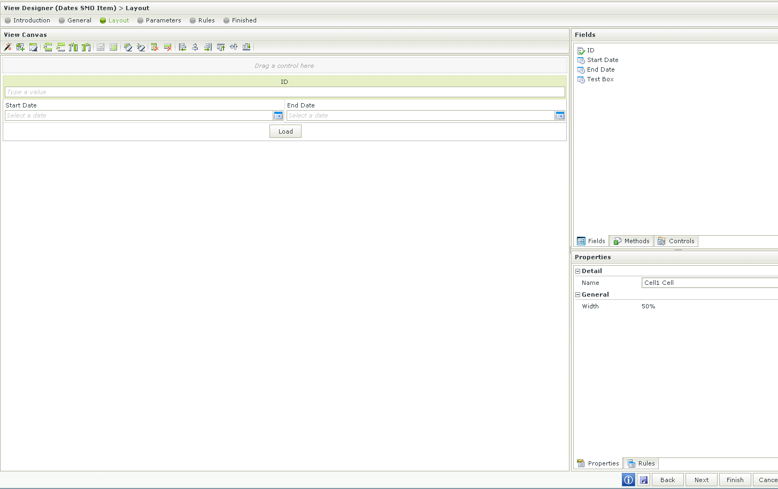Click the blue information icon
Viewport: 778px width, 489px height.
point(628,480)
